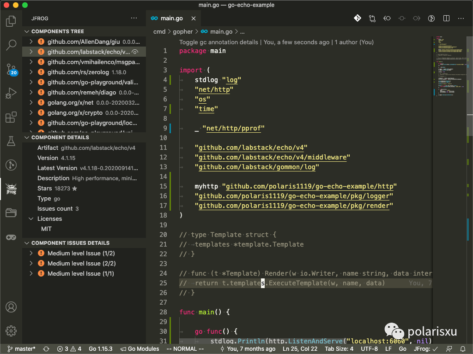The height and width of the screenshot is (354, 473).
Task: Collapse the Licenses item
Action: click(x=31, y=218)
